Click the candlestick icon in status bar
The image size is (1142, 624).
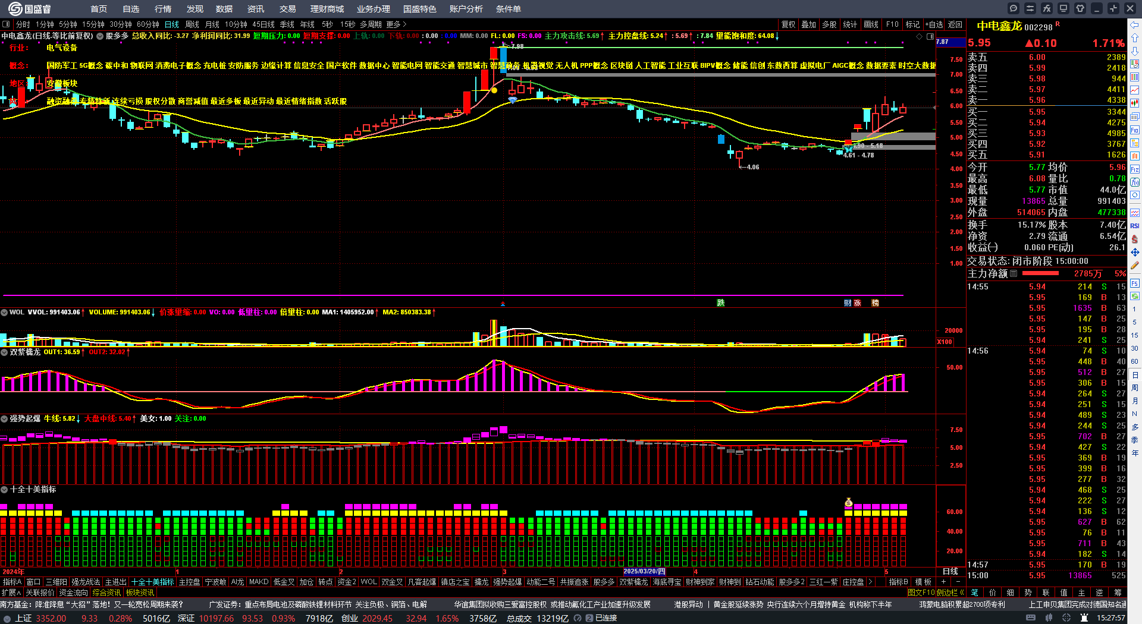click(1049, 618)
